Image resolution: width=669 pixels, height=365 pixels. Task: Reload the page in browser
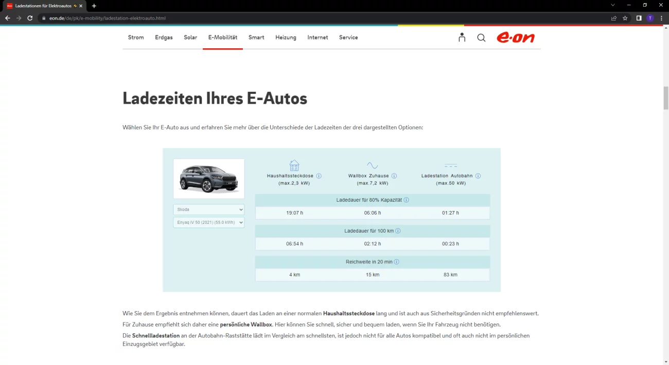point(30,18)
